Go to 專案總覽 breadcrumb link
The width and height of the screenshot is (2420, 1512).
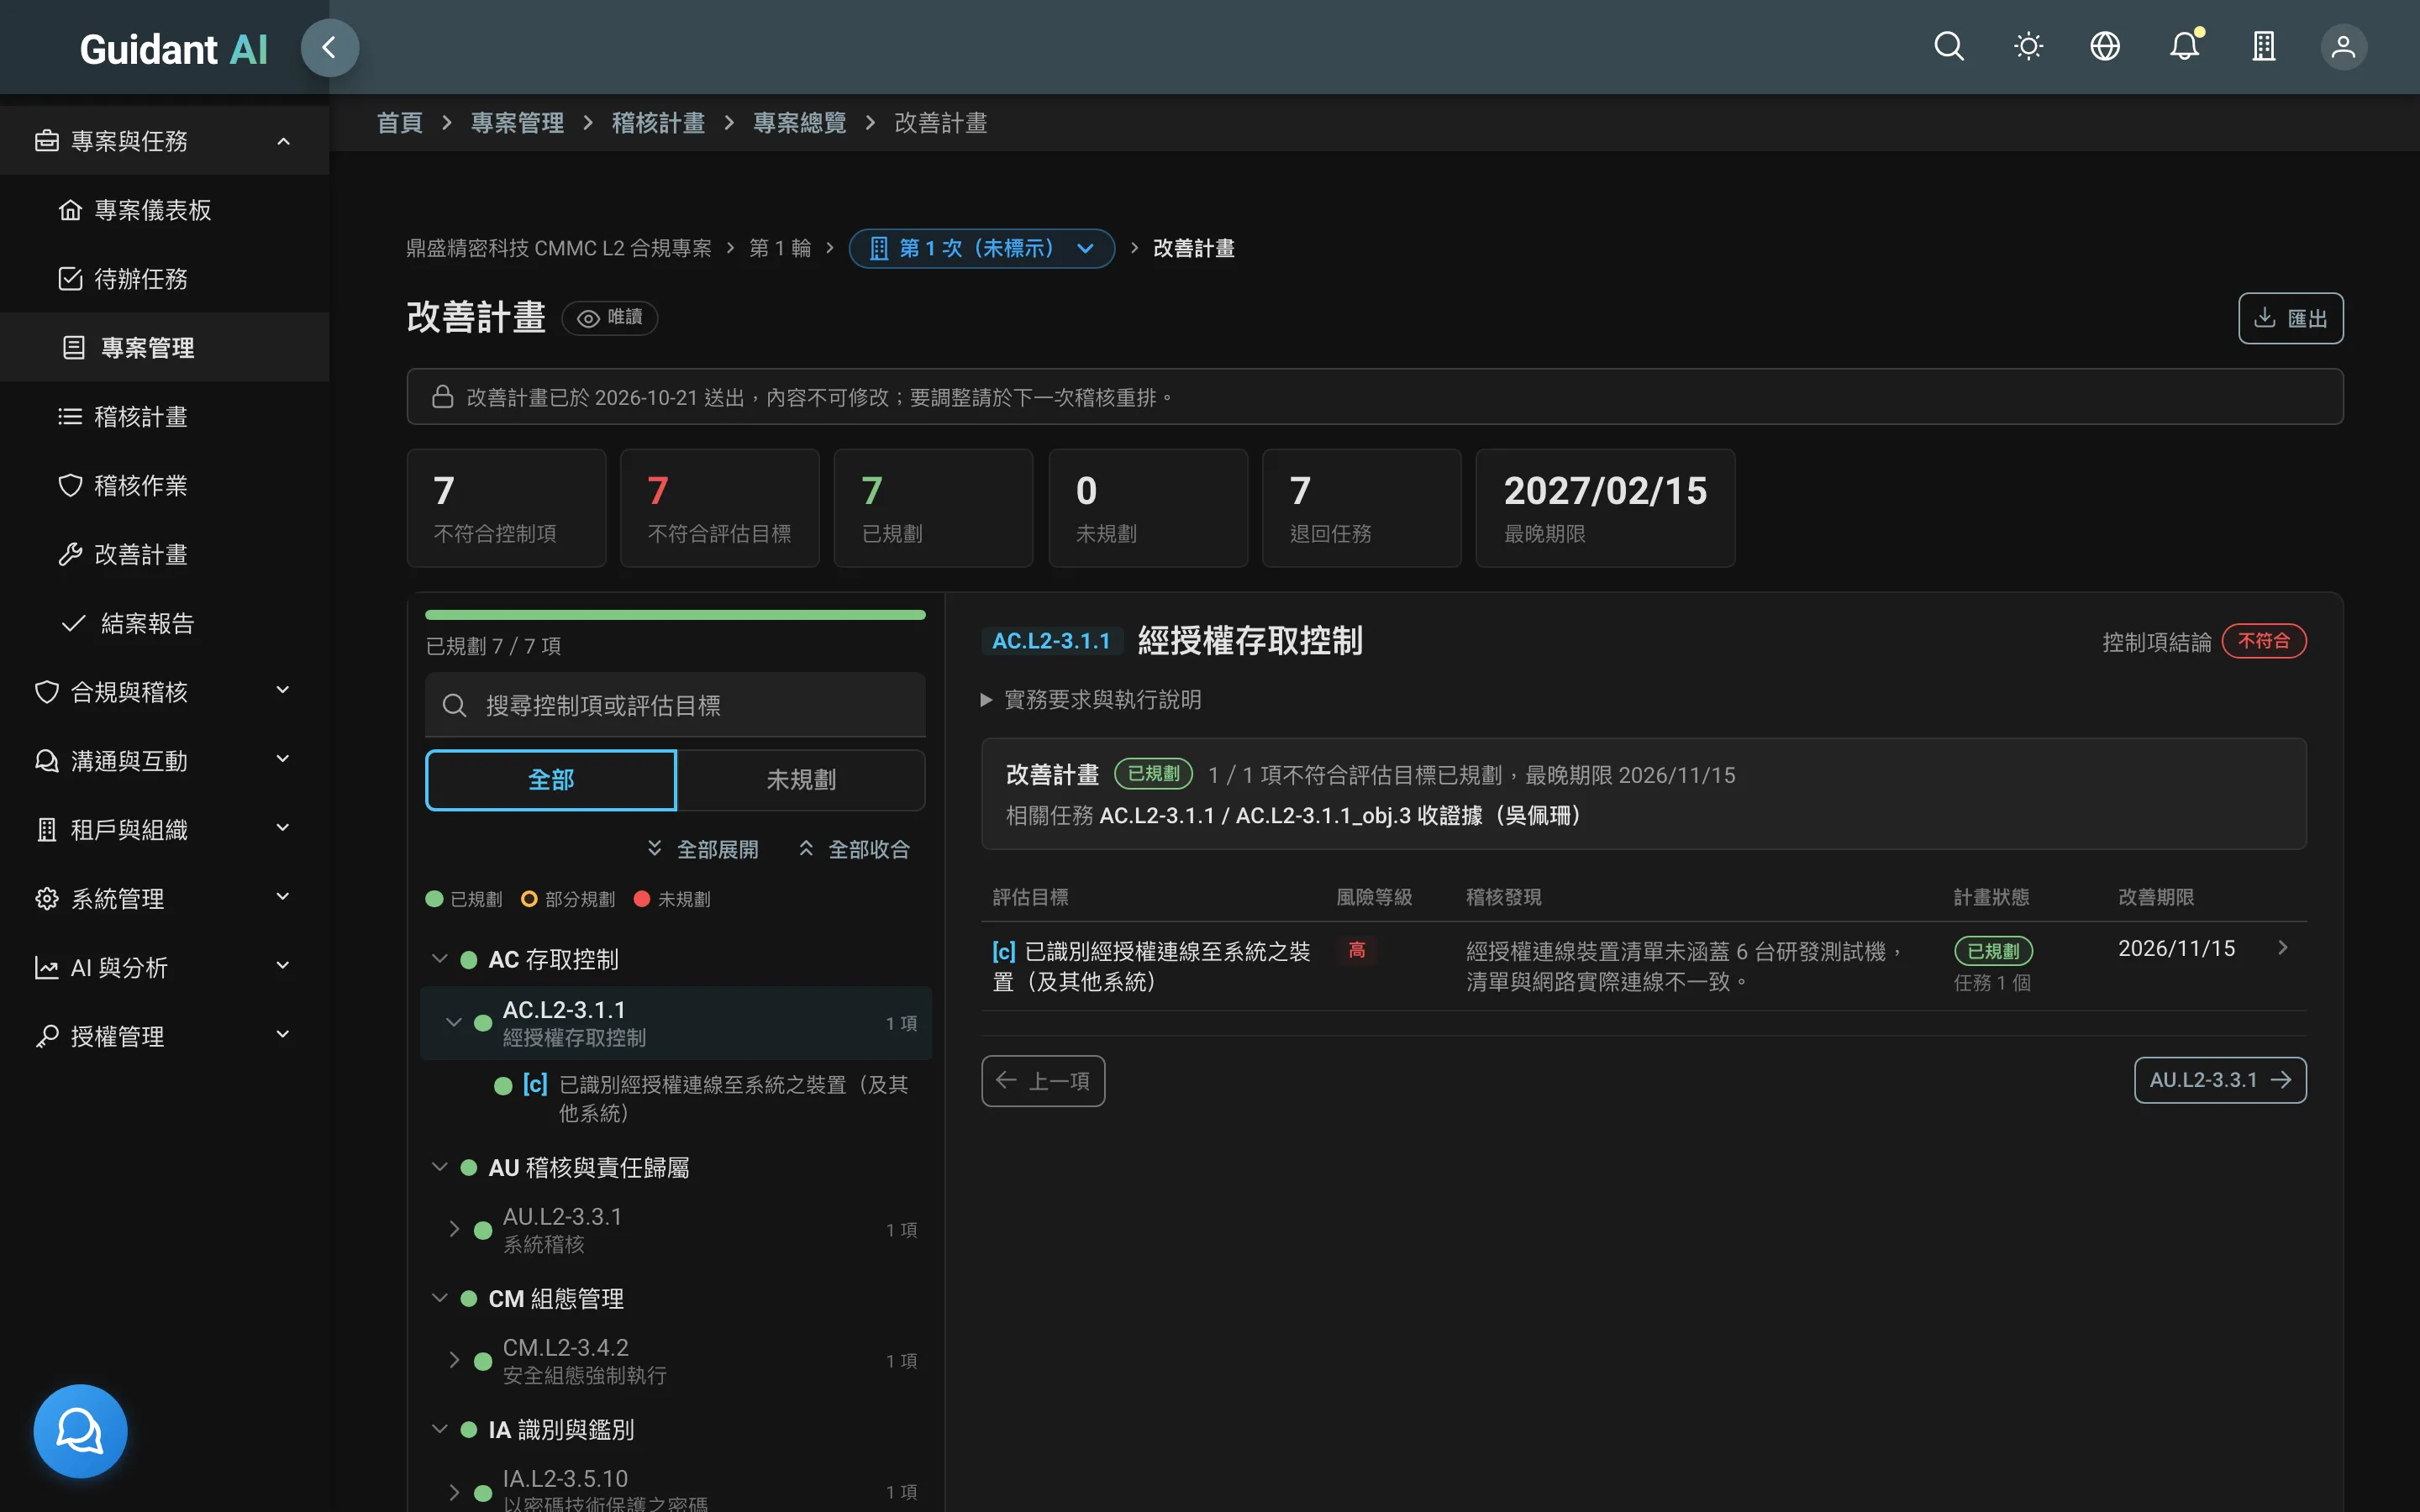pos(799,123)
